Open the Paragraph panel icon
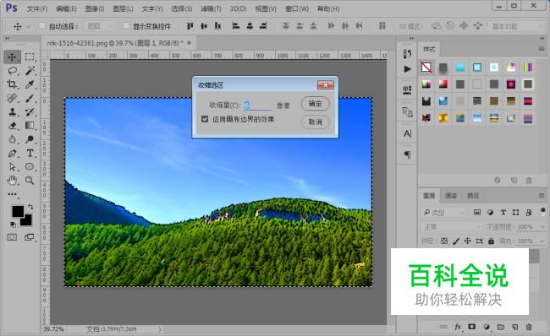This screenshot has height=336, width=550. point(407,154)
